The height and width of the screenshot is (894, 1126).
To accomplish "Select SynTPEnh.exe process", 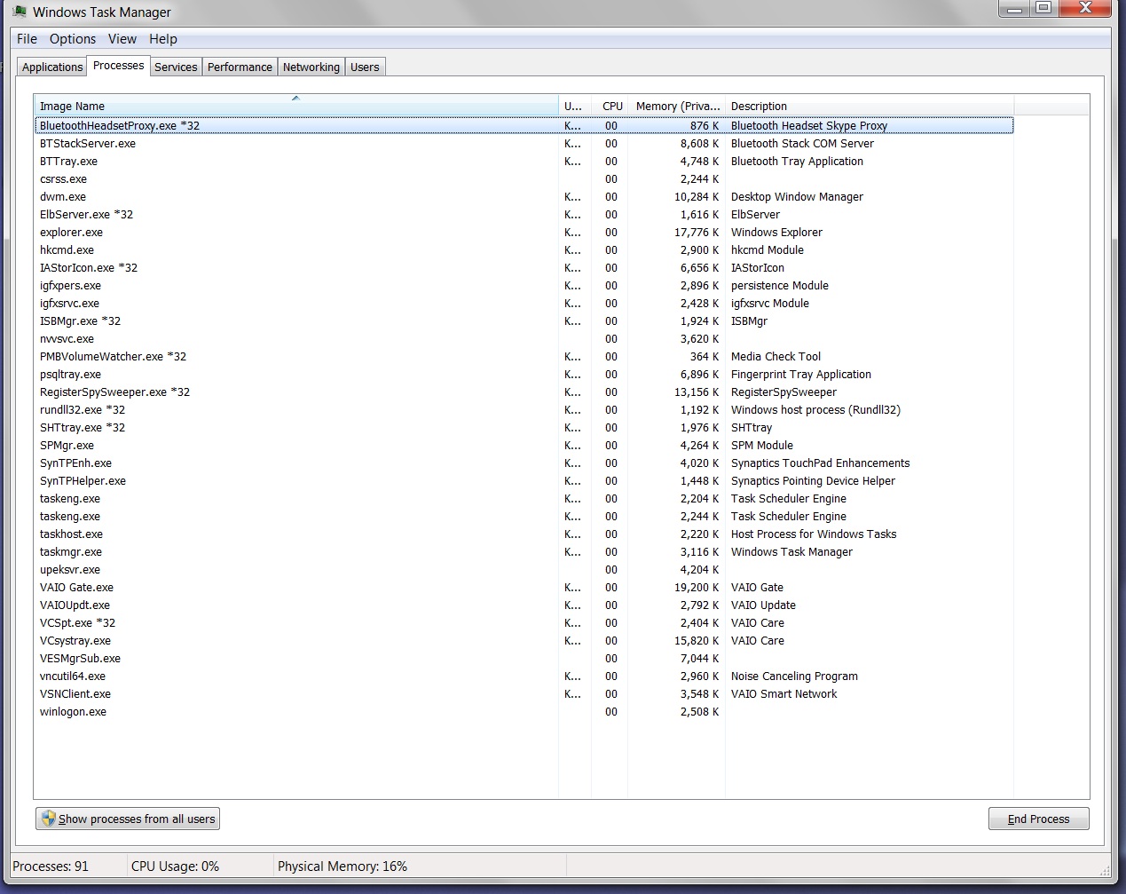I will [x=524, y=463].
